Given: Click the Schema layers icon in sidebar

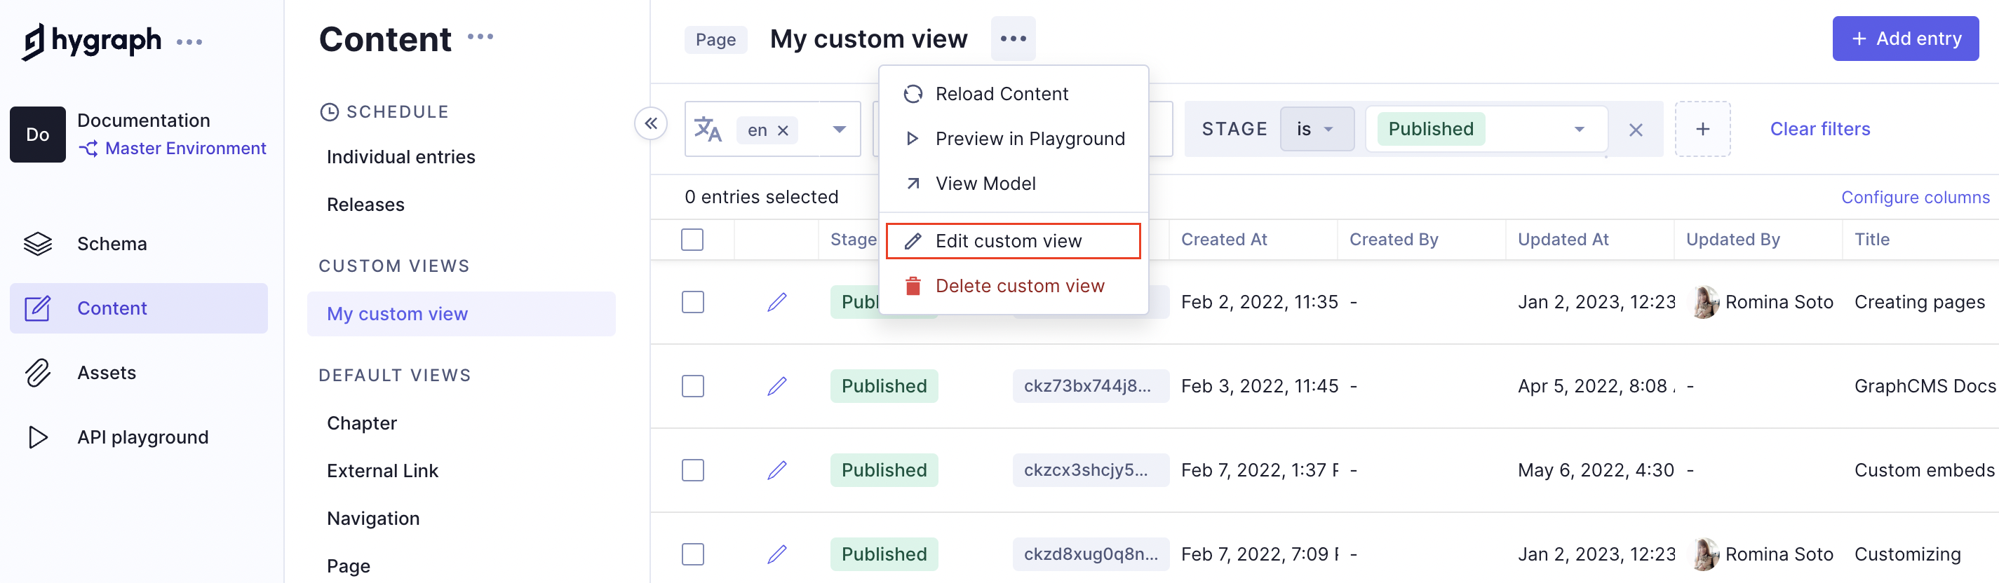Looking at the screenshot, I should [x=37, y=243].
